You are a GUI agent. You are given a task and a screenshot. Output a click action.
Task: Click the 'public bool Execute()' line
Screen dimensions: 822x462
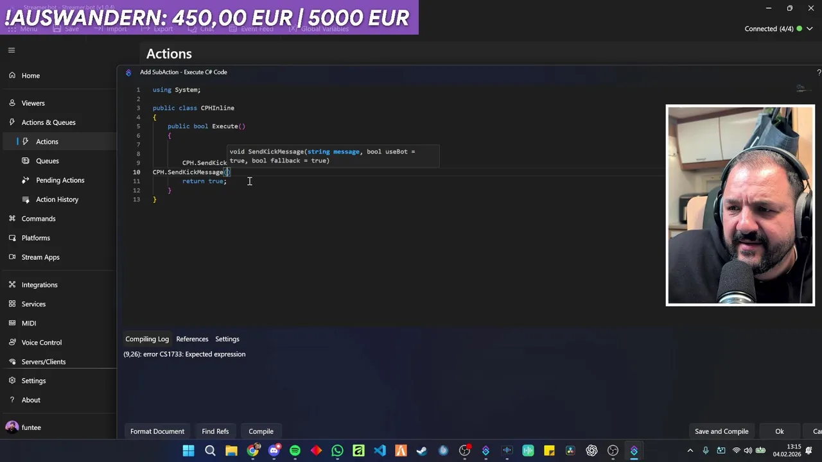point(206,126)
